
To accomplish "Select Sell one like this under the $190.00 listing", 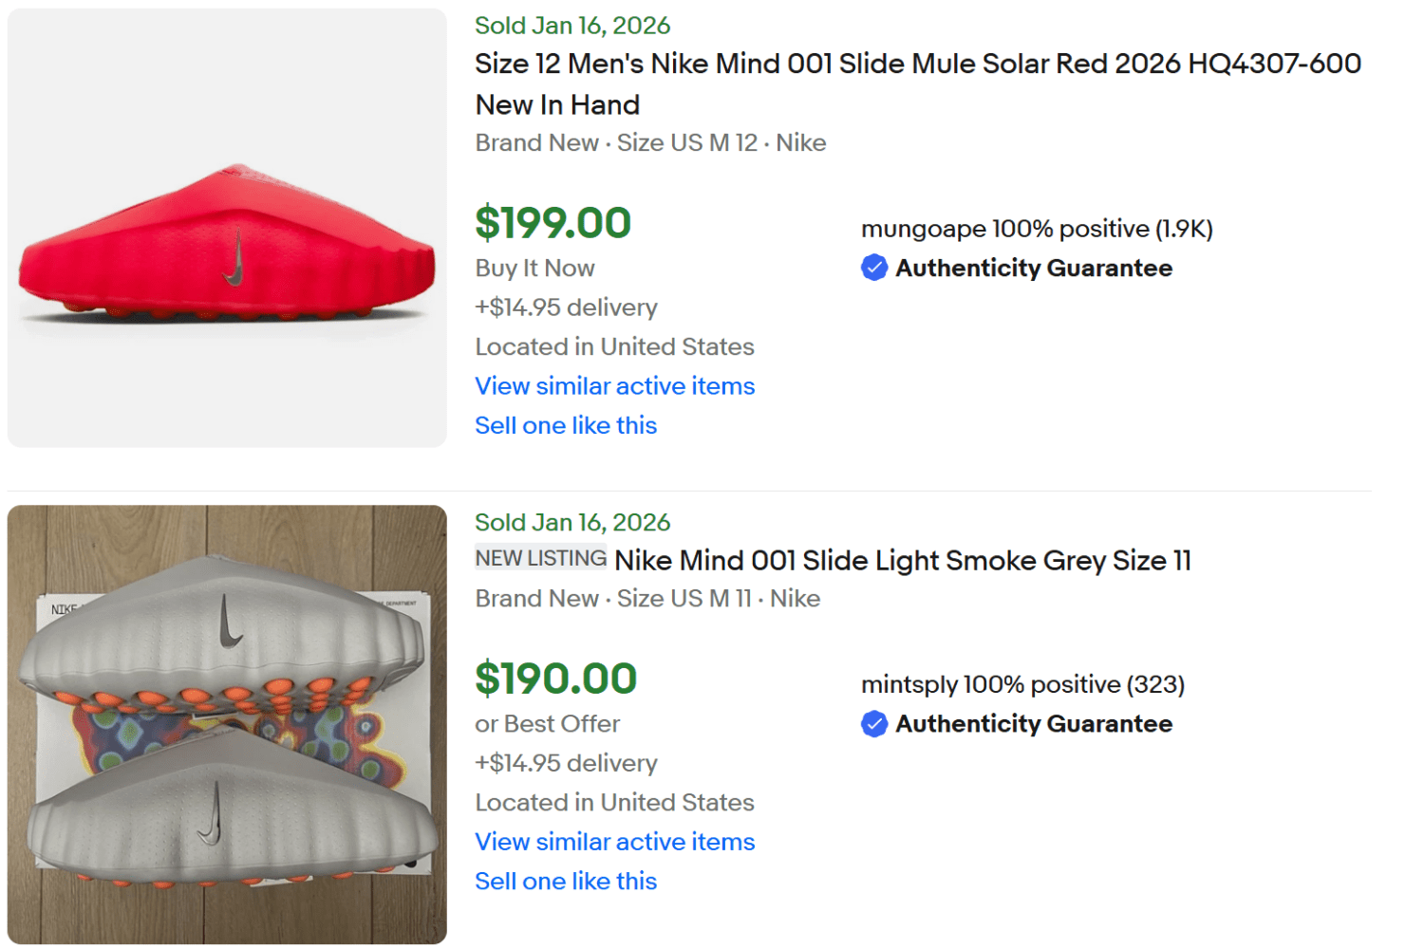I will pos(566,881).
